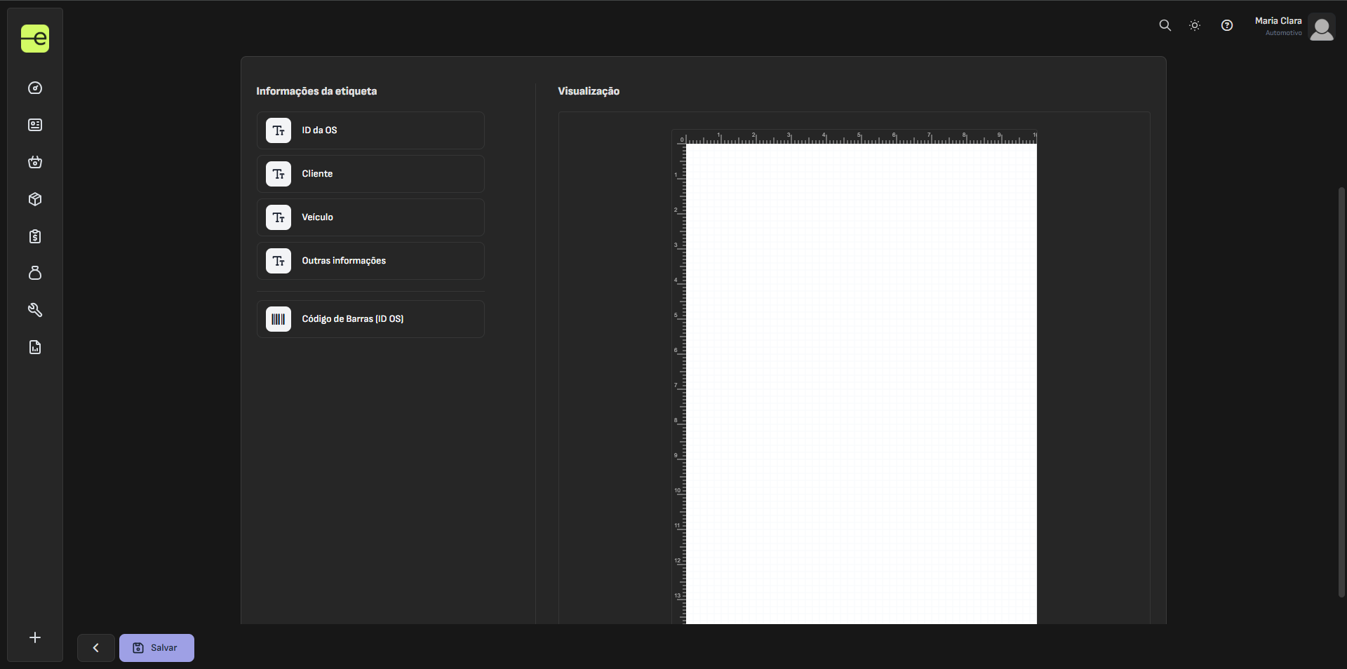Click the text icon beside ID da OS
This screenshot has height=669, width=1347.
tap(279, 130)
